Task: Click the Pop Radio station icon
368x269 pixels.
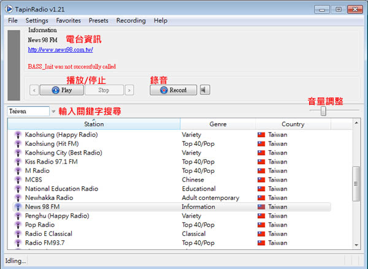Action: pyautogui.click(x=18, y=225)
